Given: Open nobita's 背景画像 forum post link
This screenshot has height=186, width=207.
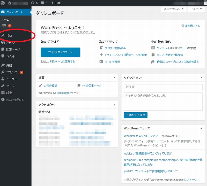Looking at the screenshot, I should (148, 153).
